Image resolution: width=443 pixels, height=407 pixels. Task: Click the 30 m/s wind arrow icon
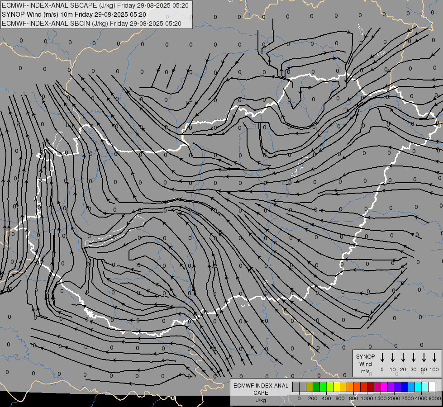tap(413, 358)
